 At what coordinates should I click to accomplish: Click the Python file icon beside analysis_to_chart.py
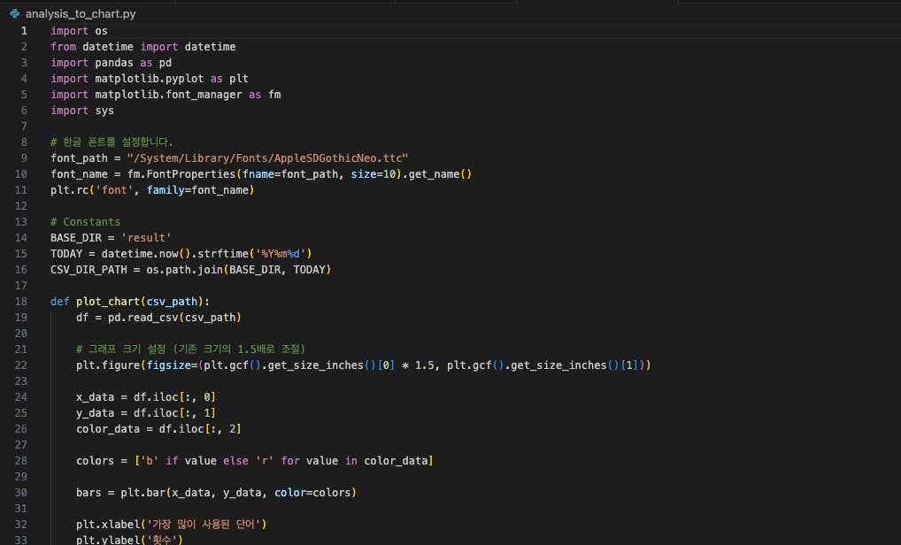[x=15, y=14]
